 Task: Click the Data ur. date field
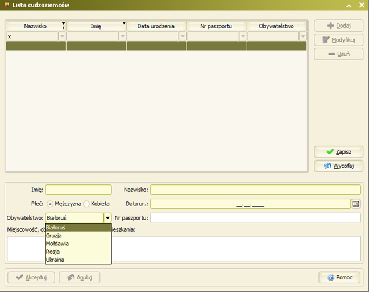[250, 204]
